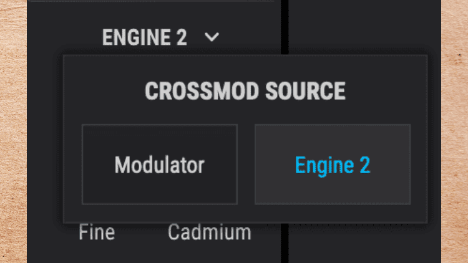Click popup margin right of Engine 2 box
Image resolution: width=468 pixels, height=263 pixels.
419,165
